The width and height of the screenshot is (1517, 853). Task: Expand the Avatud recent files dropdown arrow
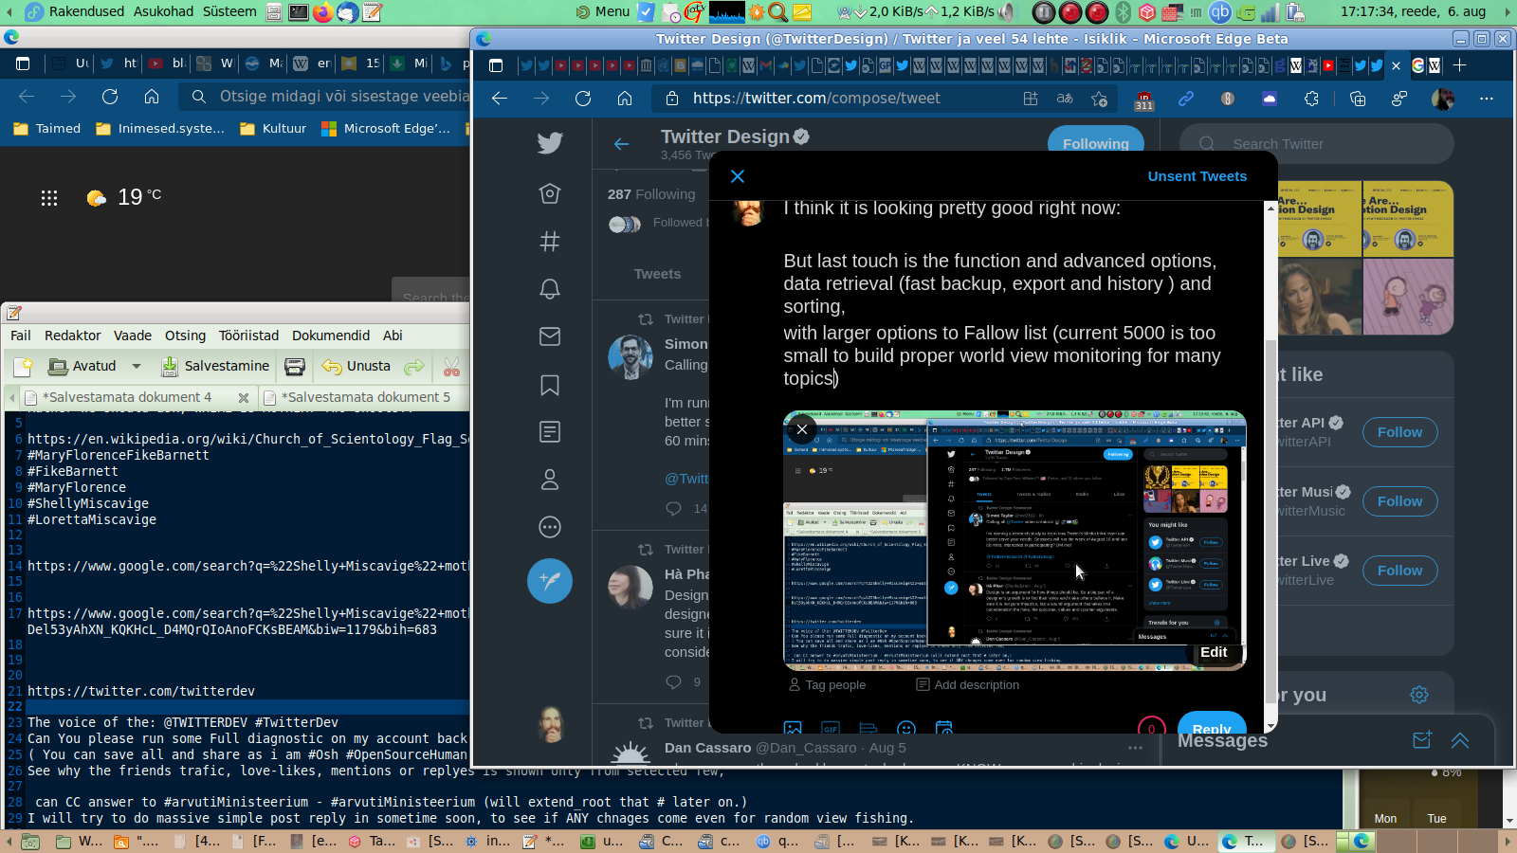tap(137, 366)
